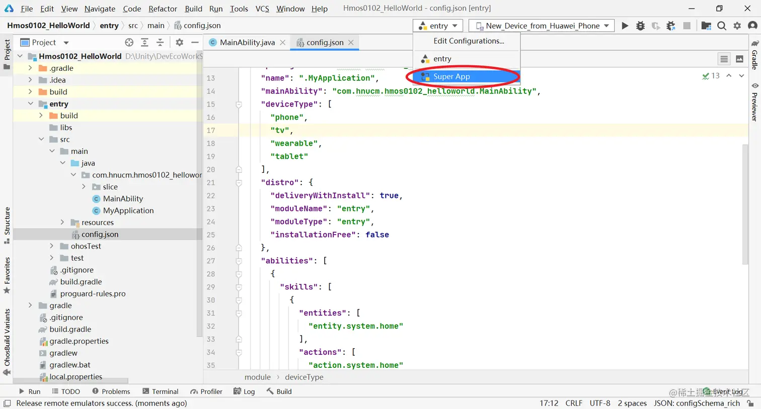The image size is (761, 409).
Task: Fold the deviceType array at line 15
Action: (x=239, y=105)
